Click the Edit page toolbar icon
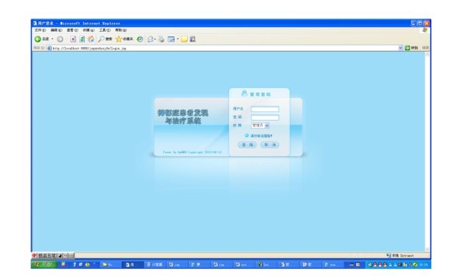Viewport: 459px width, 277px height. (x=171, y=39)
